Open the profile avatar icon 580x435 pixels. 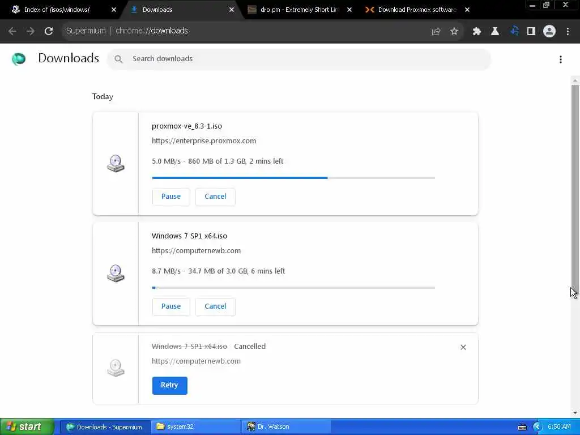(549, 32)
